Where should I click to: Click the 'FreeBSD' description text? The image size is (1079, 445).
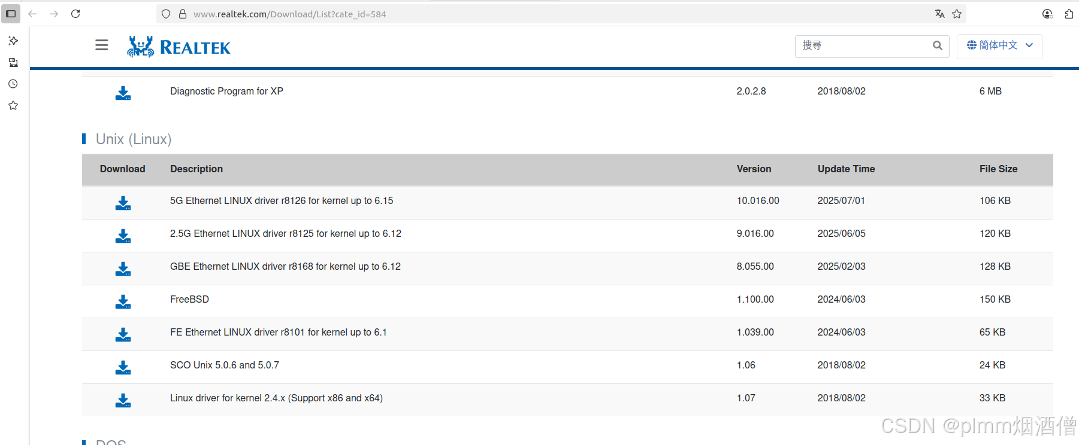pyautogui.click(x=189, y=300)
